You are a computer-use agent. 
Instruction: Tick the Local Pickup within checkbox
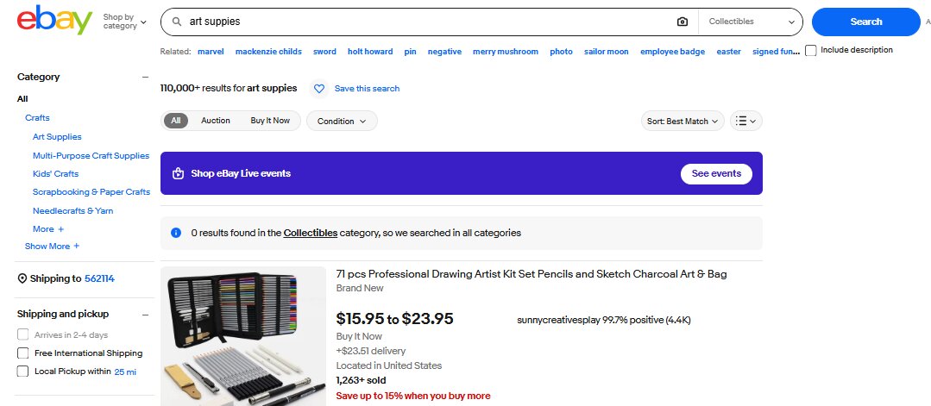click(x=23, y=372)
